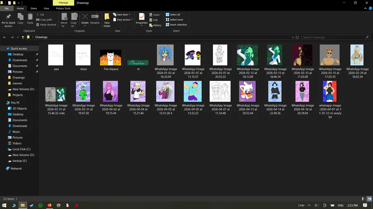Click Paste shortcut command

[46, 25]
